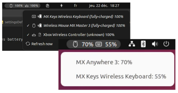
Task: Expand the 70% 55% battery indicator
Action: tap(93, 44)
